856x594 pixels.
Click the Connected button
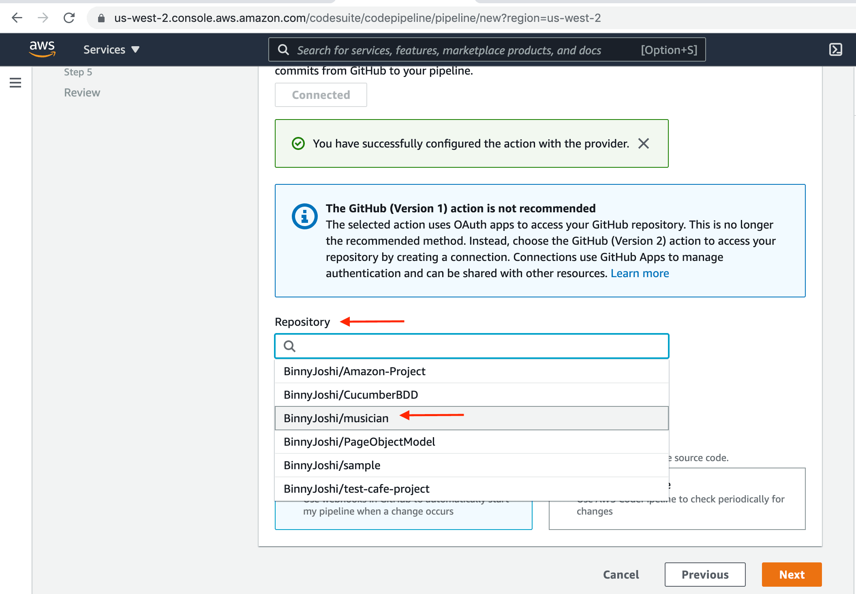click(x=321, y=95)
